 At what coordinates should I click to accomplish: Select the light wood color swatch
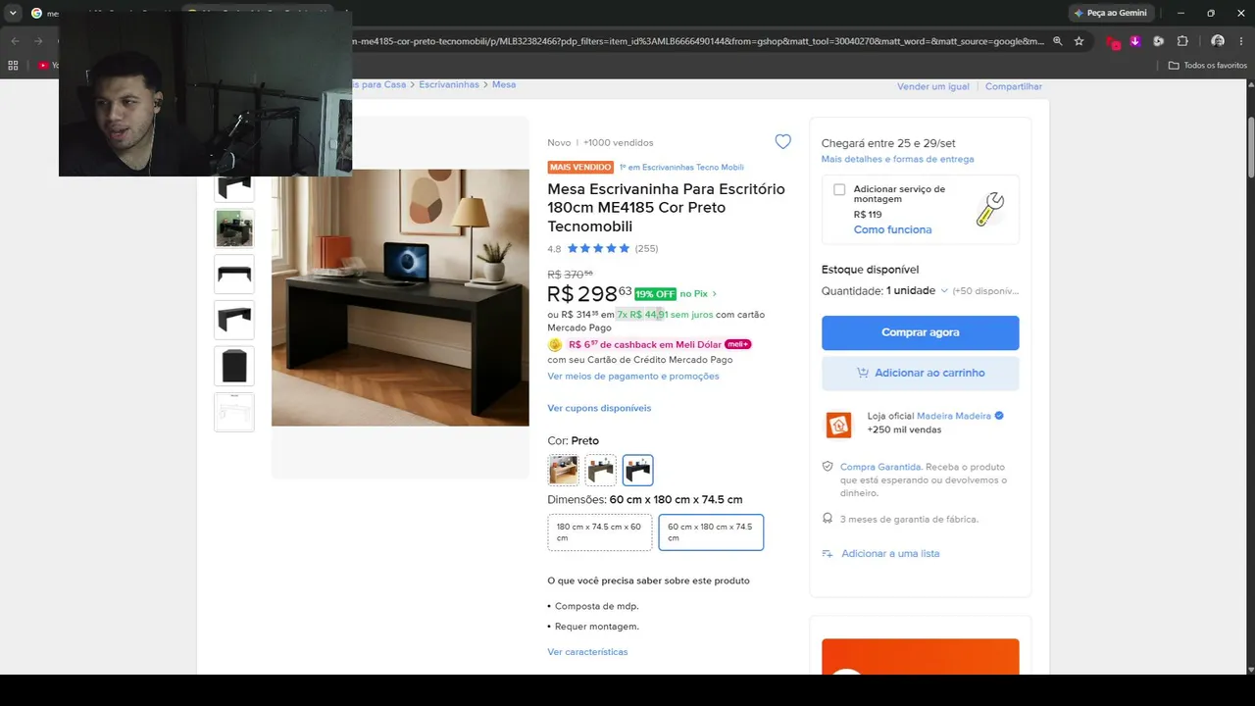coord(563,471)
